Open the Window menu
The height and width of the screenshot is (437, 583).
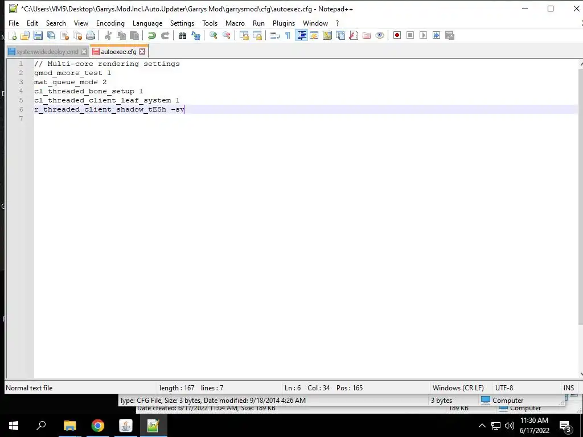[x=315, y=23]
